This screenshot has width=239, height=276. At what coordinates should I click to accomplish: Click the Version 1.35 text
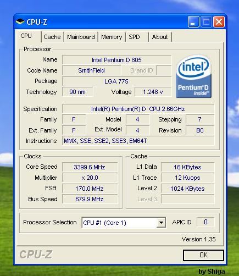pos(198,239)
